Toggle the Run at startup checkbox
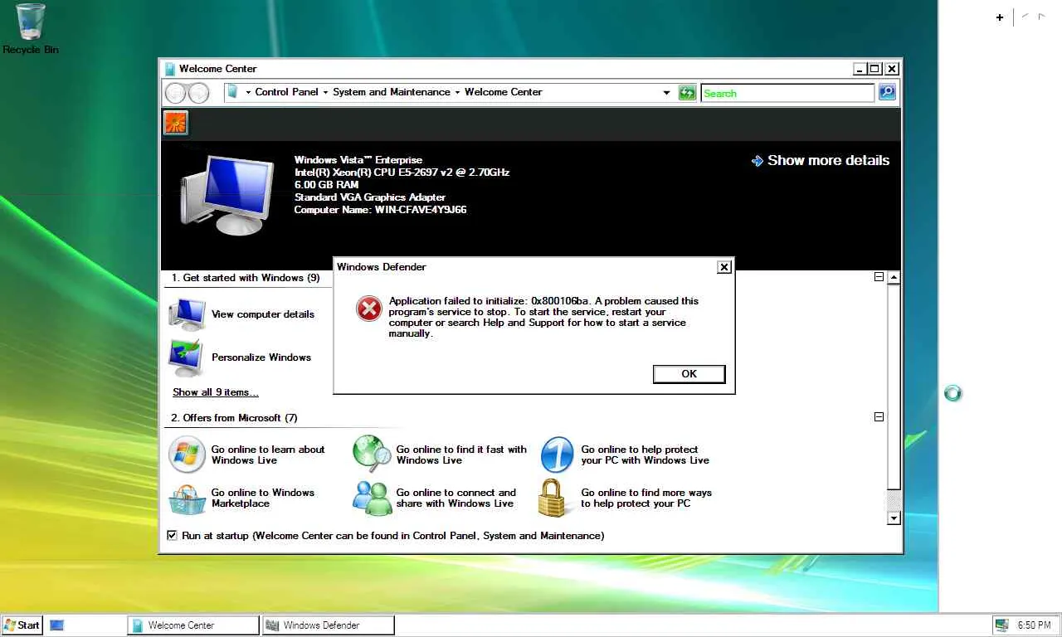This screenshot has height=637, width=1062. [x=172, y=536]
